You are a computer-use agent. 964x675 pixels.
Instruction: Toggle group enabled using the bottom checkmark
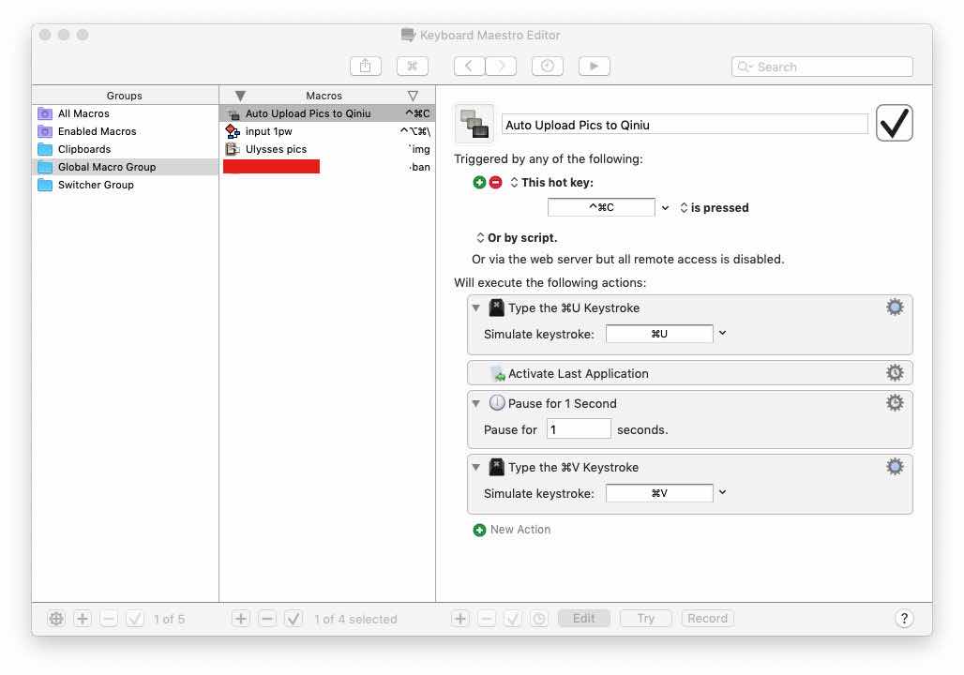point(135,619)
